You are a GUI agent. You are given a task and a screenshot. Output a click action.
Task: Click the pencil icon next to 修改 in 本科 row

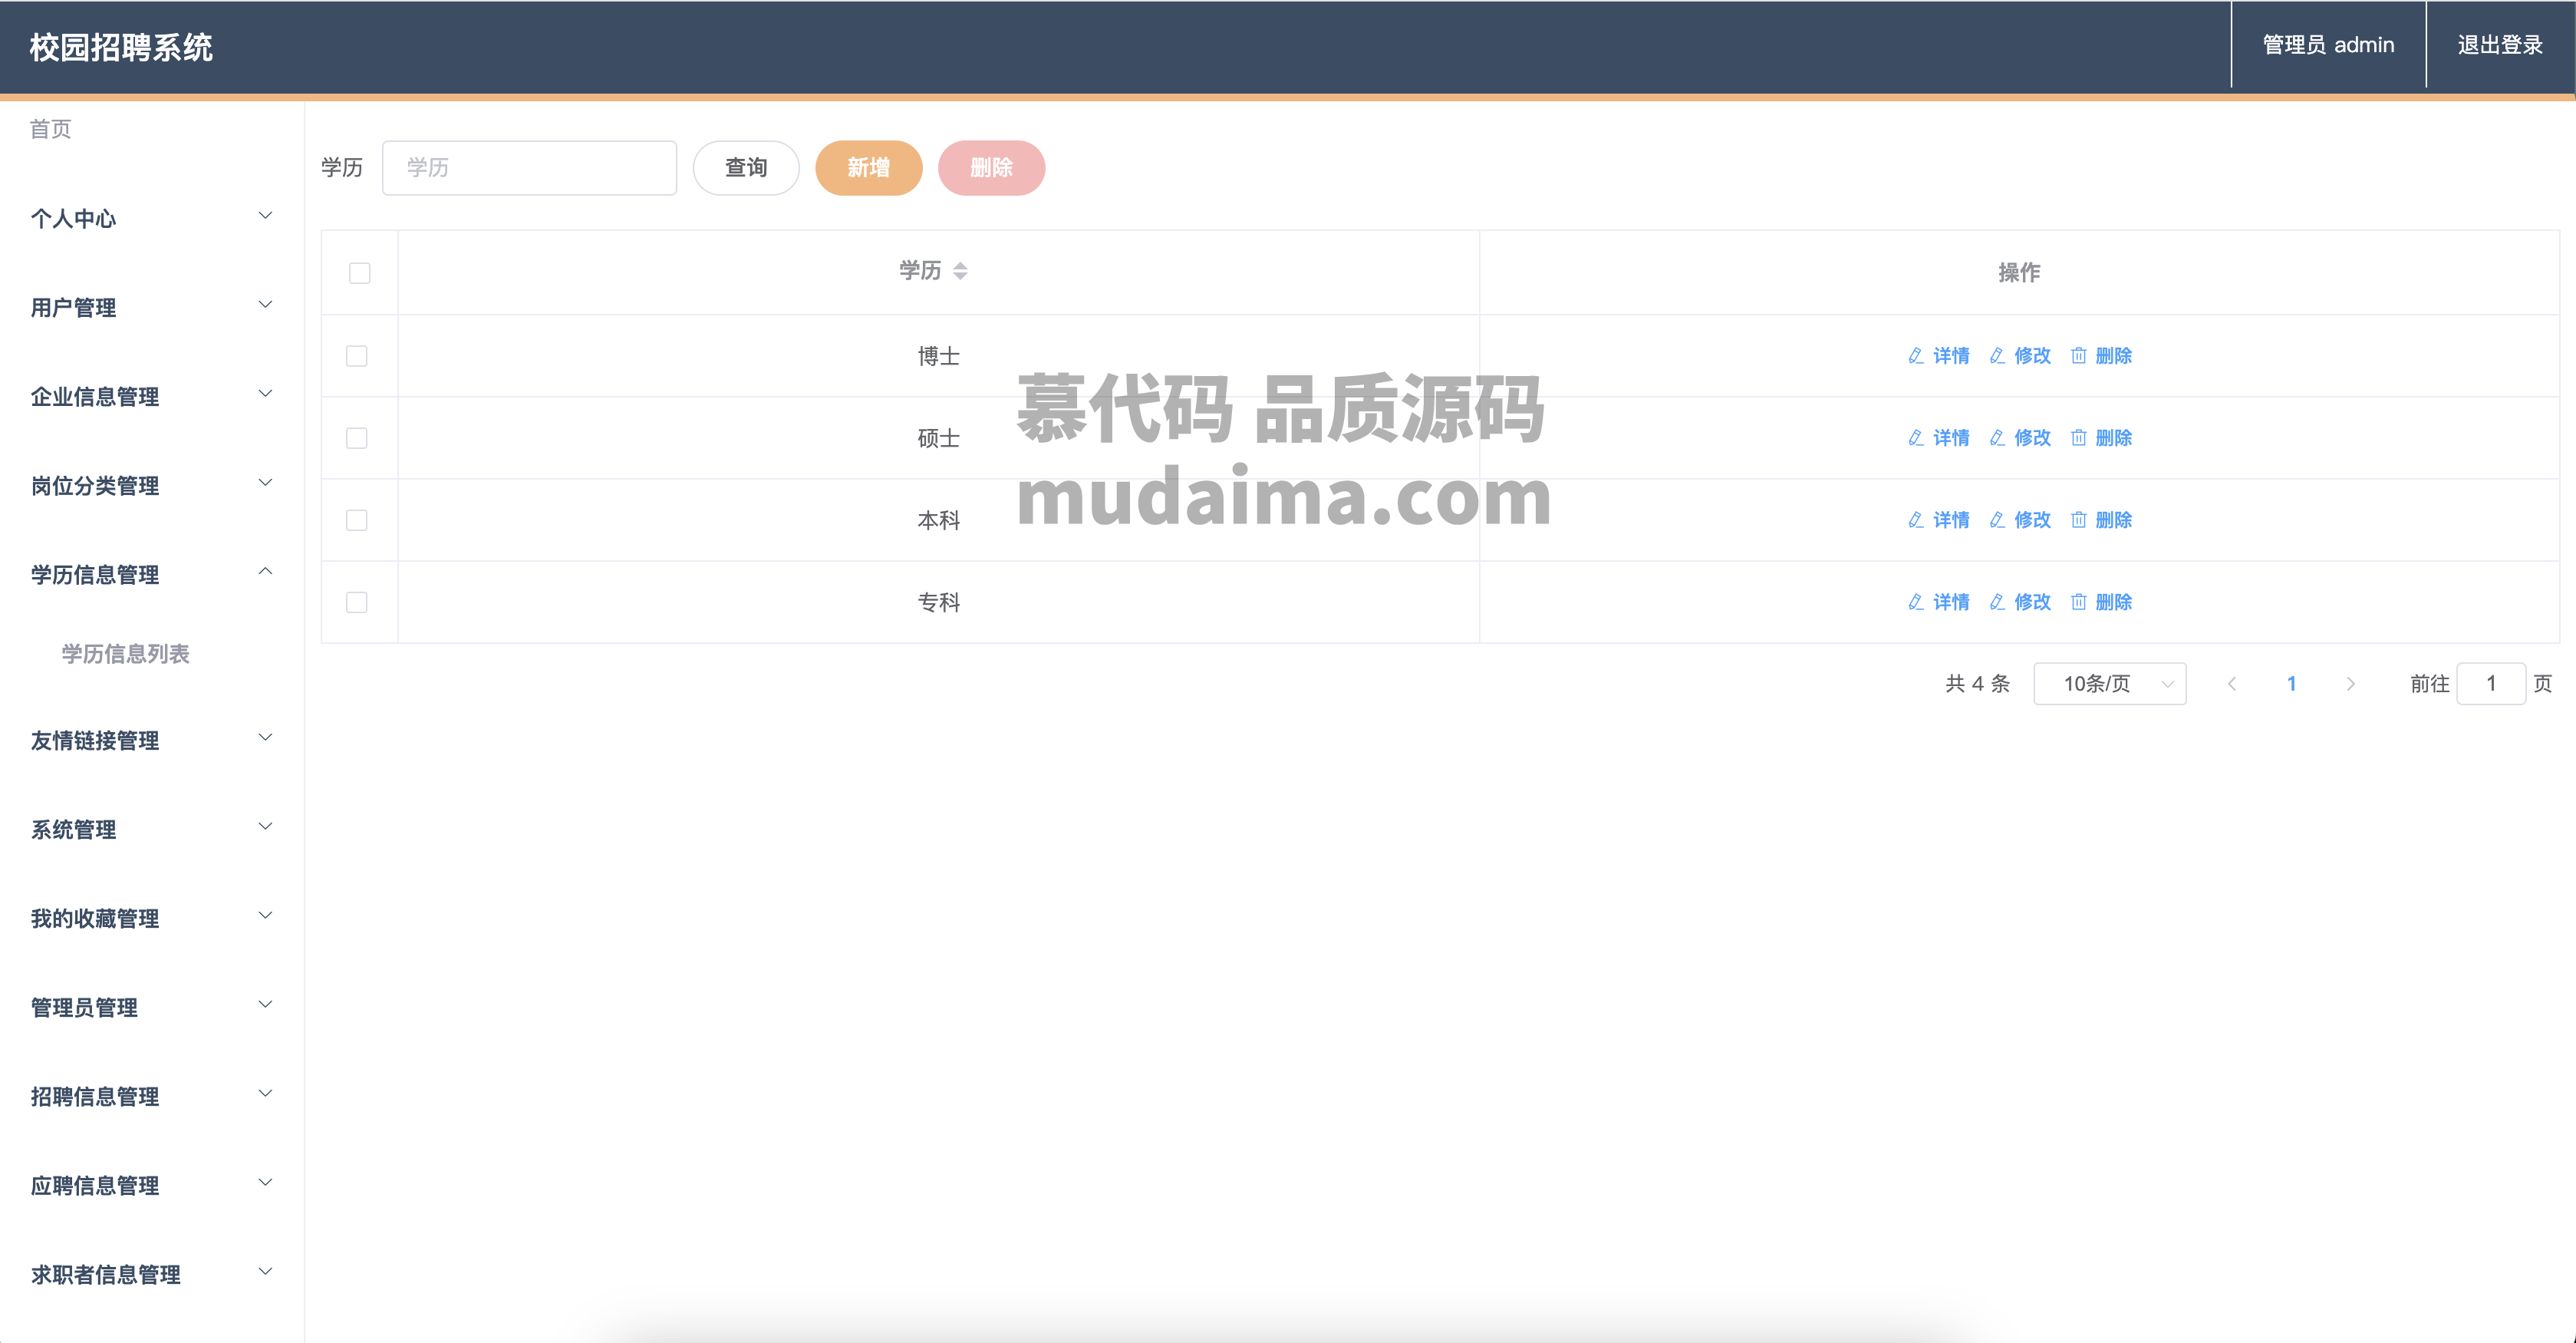tap(1997, 520)
